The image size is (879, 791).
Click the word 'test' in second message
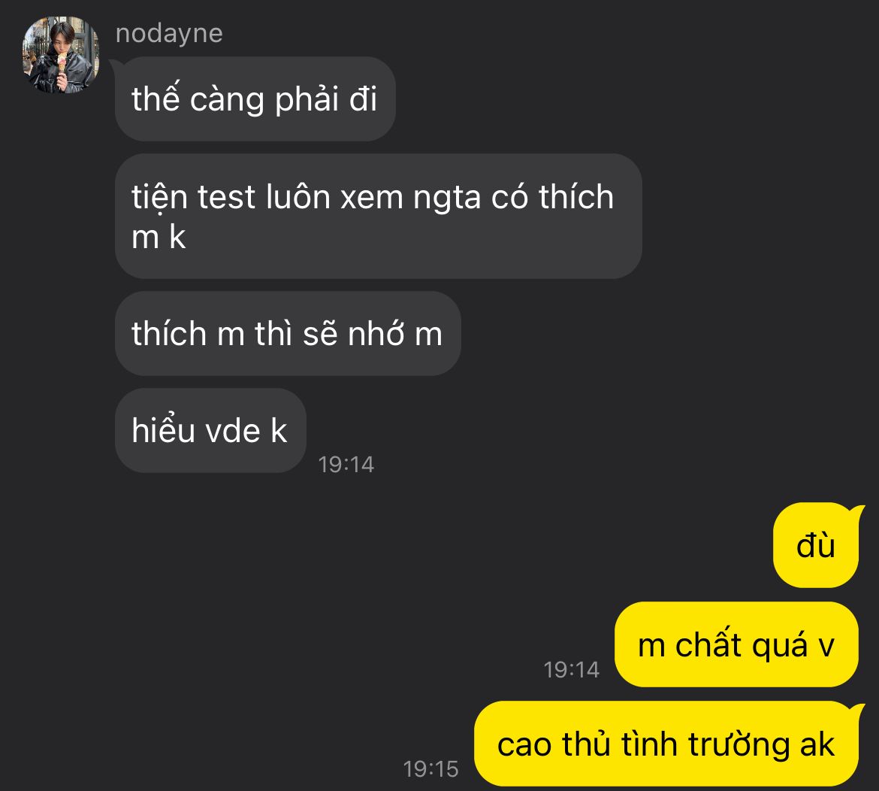pyautogui.click(x=226, y=198)
